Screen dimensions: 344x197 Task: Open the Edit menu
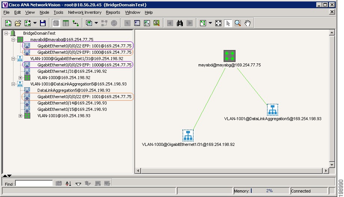coord(17,12)
